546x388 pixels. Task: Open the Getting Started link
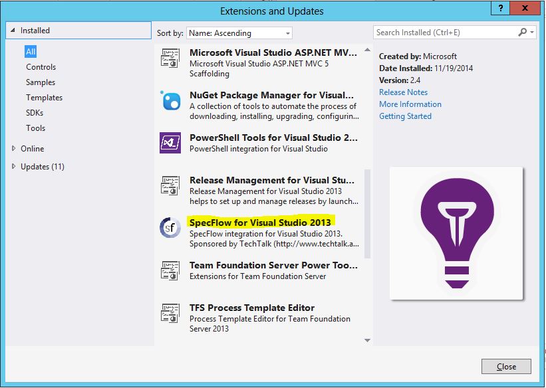pyautogui.click(x=405, y=116)
